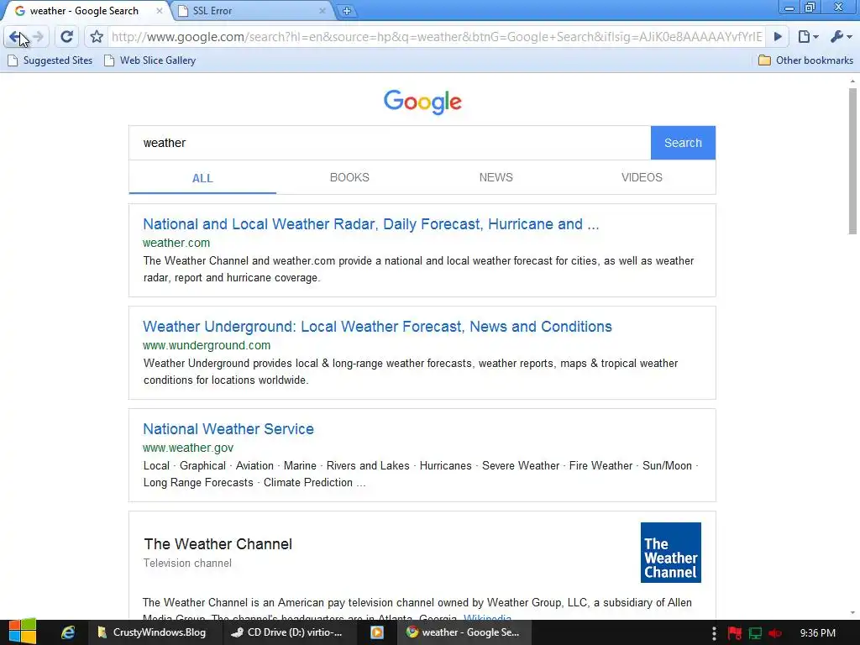Go back using the browser back arrow
The image size is (860, 645).
[x=15, y=37]
